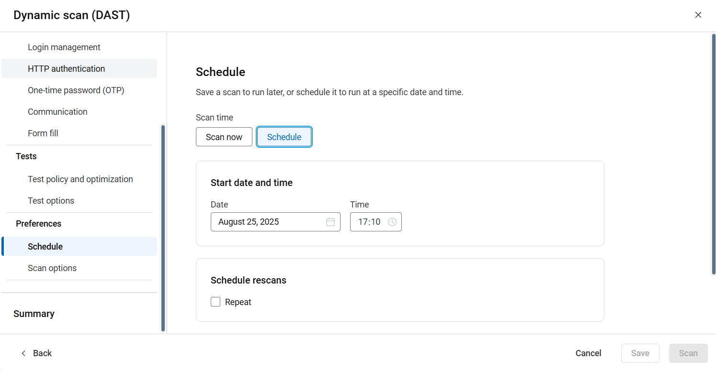Select the Scan now option
The image size is (716, 371).
click(224, 137)
